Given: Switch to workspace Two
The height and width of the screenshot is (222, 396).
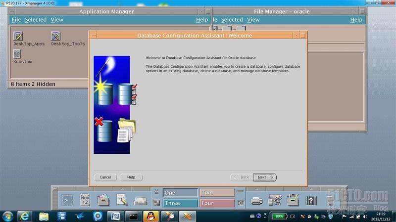Looking at the screenshot, I should pos(217,193).
